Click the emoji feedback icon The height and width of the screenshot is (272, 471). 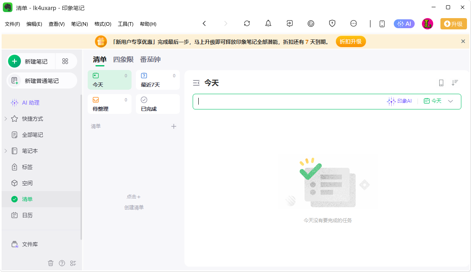coord(311,24)
